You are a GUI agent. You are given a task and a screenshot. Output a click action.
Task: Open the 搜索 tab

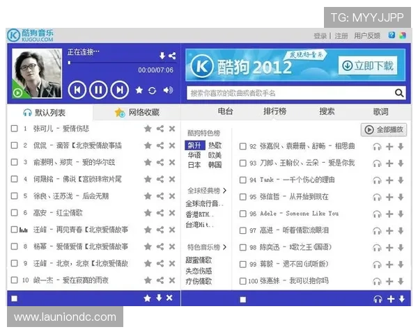point(327,111)
